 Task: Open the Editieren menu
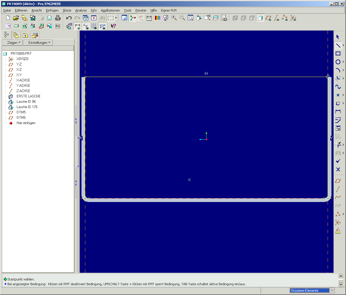(x=21, y=10)
